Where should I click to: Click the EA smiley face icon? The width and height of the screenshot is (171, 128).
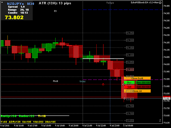click(160, 3)
